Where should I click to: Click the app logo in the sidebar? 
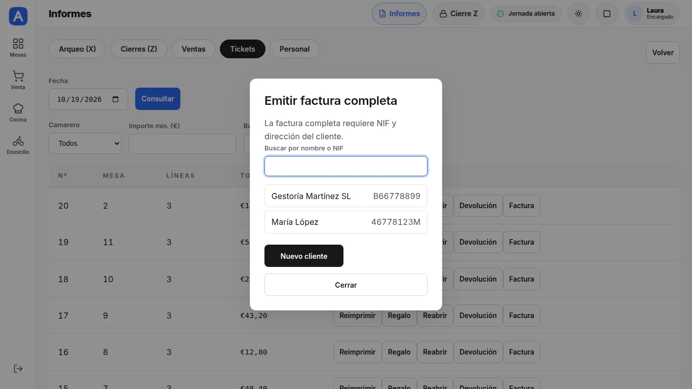(18, 16)
